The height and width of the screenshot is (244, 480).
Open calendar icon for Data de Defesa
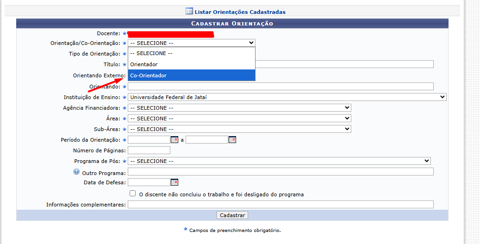[175, 182]
